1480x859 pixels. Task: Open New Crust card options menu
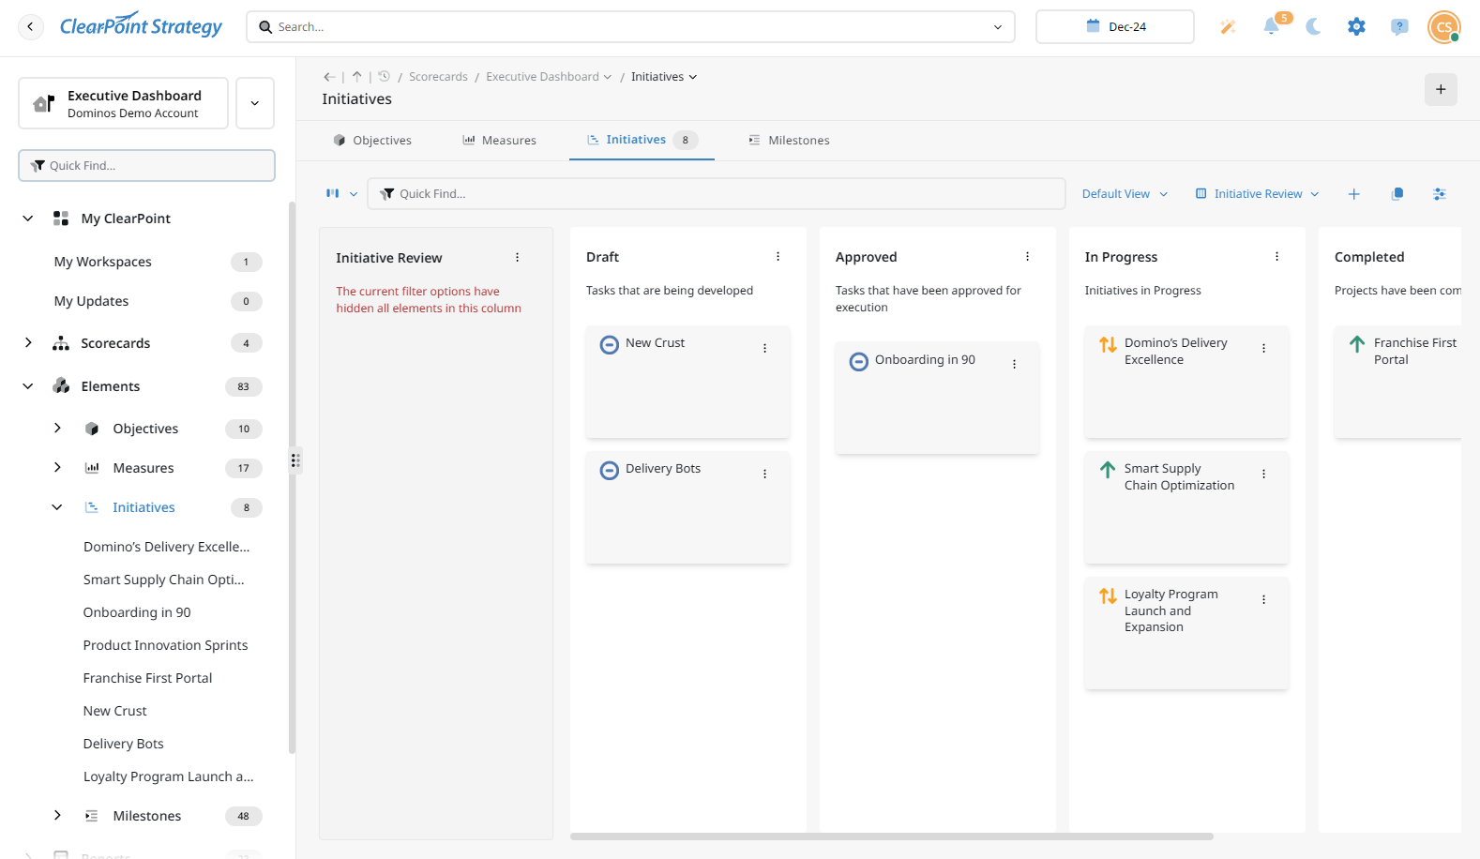(x=764, y=348)
